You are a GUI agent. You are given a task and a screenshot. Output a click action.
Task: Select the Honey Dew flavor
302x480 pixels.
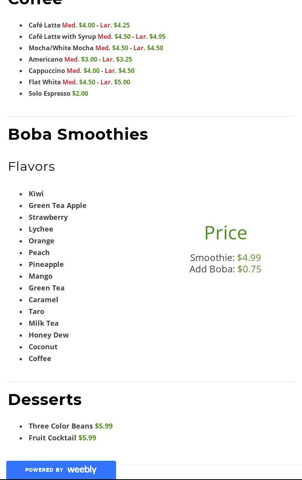(49, 335)
